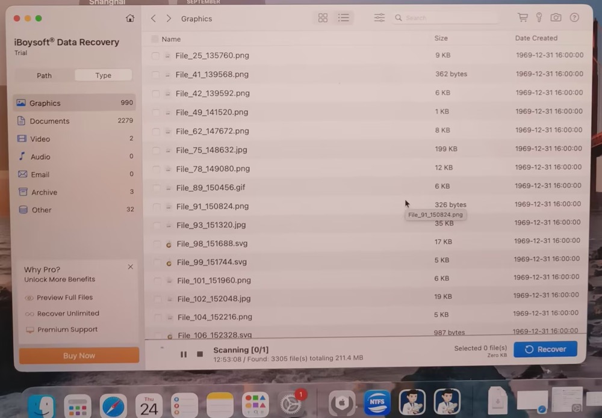Focus the Search field
This screenshot has height=418, width=602.
click(445, 17)
